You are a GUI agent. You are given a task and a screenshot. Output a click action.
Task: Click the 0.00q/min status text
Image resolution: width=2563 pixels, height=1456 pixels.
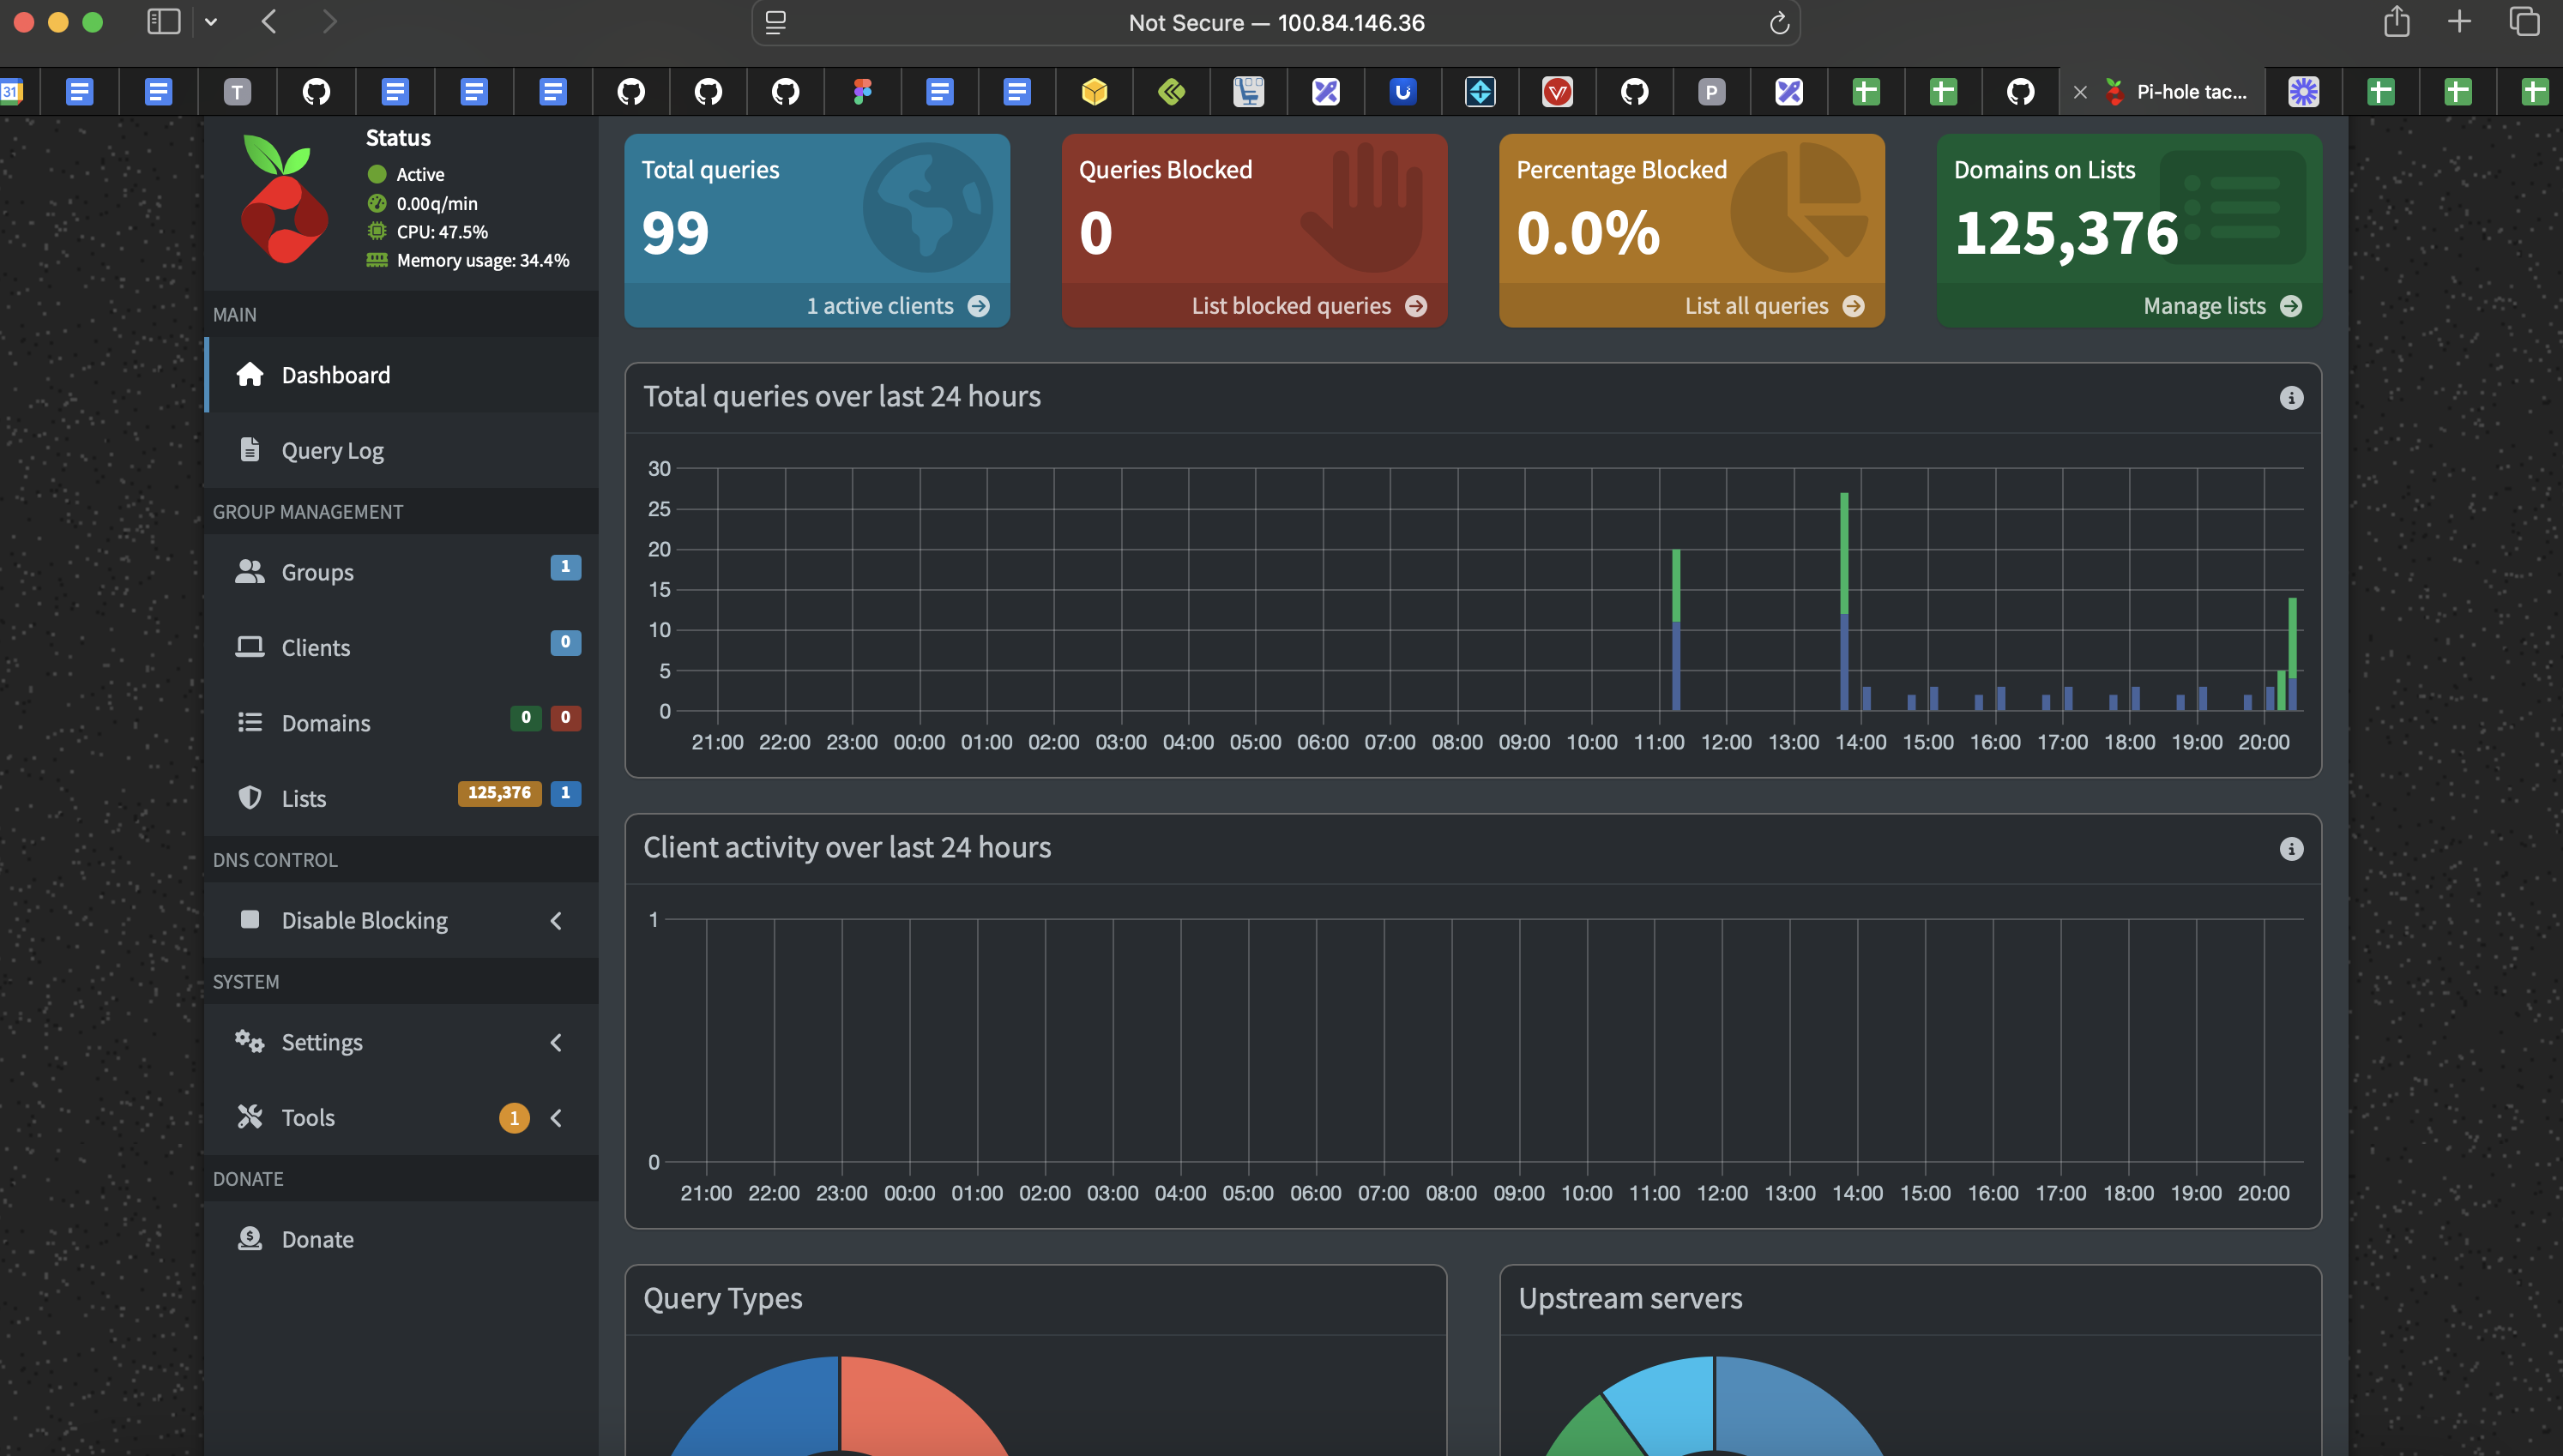pyautogui.click(x=437, y=203)
